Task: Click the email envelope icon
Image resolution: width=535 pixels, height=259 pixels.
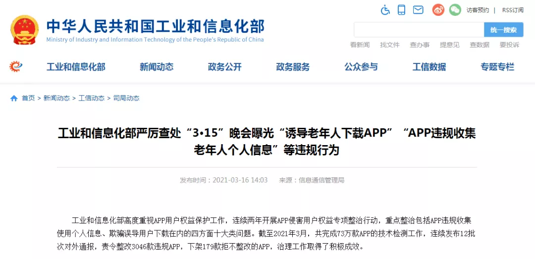Action: (x=418, y=10)
